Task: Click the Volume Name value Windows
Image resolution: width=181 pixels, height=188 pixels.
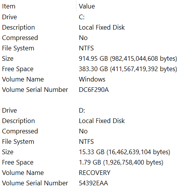Action: pos(92,79)
